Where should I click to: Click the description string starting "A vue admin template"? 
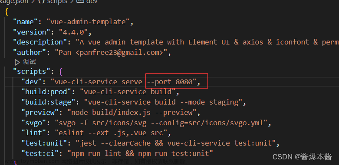(207, 42)
